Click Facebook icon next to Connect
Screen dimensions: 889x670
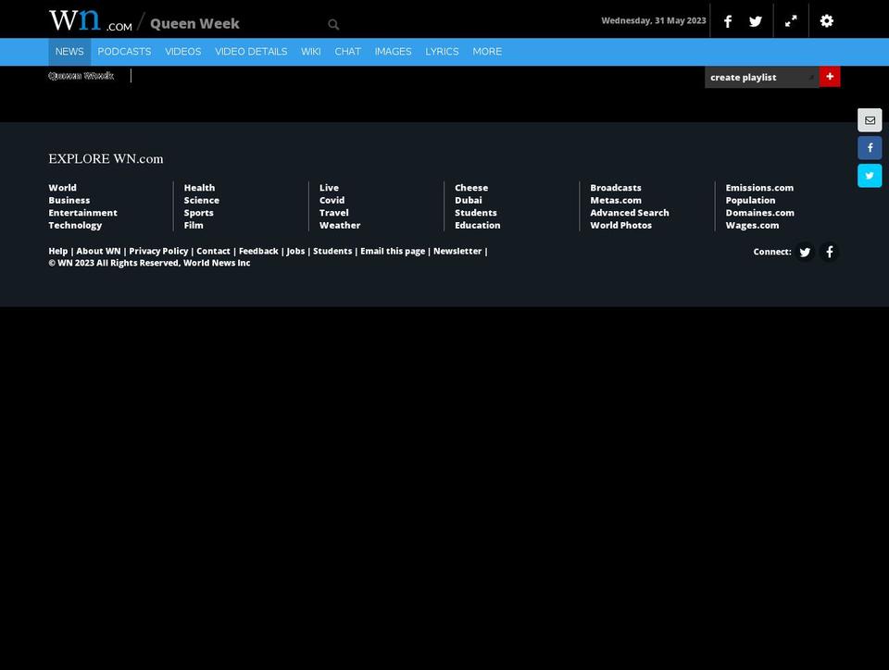pyautogui.click(x=830, y=252)
